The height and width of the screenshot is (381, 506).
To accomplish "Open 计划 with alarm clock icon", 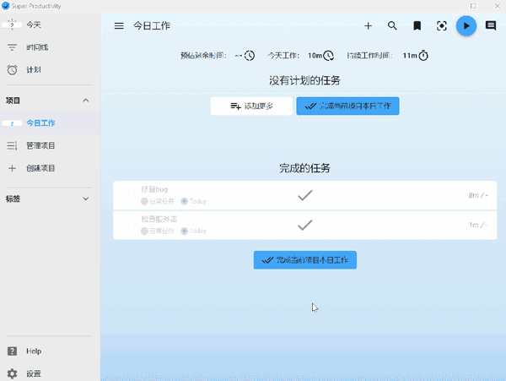I will 34,69.
